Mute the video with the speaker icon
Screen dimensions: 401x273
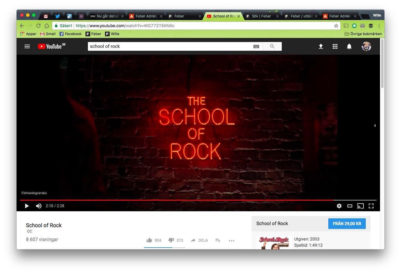click(x=39, y=206)
